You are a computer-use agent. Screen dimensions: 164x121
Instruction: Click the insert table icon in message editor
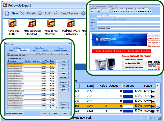pyautogui.click(x=145, y=11)
